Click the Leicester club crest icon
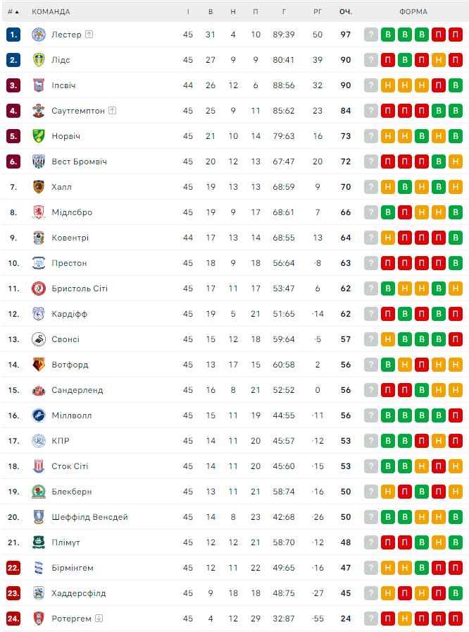Viewport: 469px width, 632px height. pyautogui.click(x=39, y=35)
